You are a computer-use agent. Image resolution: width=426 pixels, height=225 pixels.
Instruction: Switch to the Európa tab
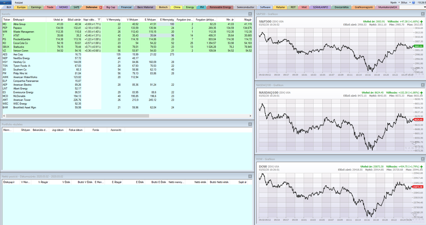pos(21,7)
